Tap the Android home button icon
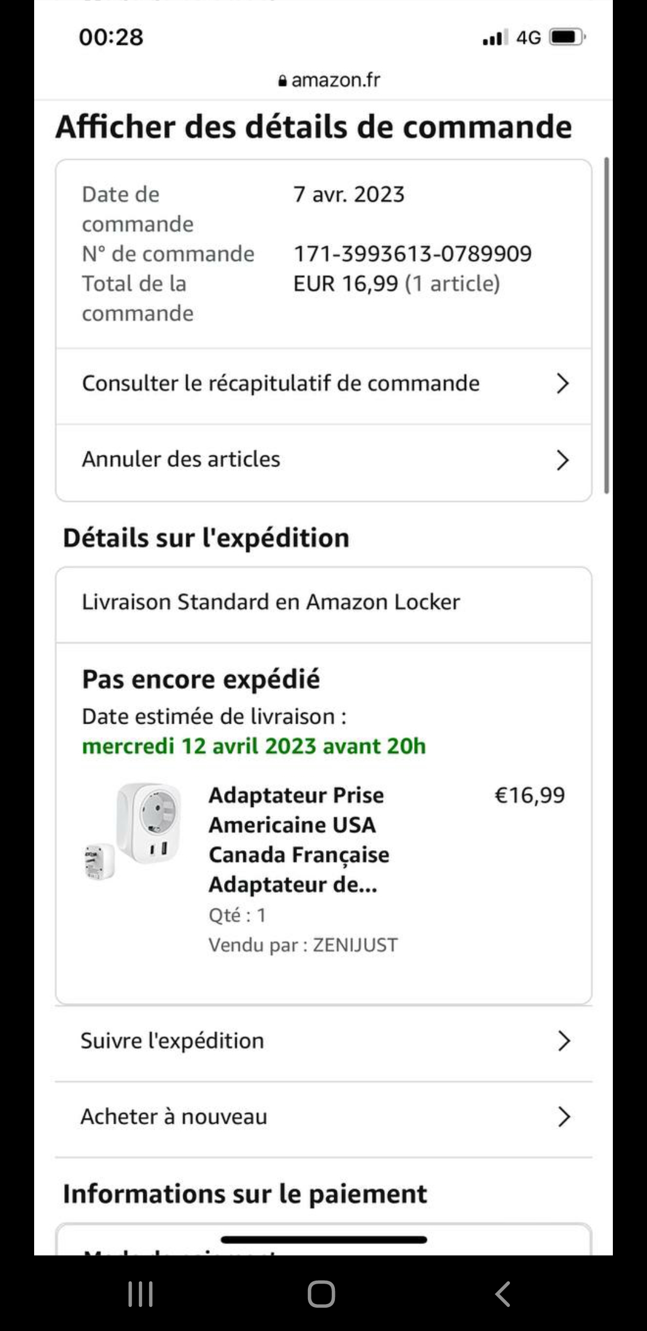Viewport: 647px width, 1331px height. tap(321, 1294)
